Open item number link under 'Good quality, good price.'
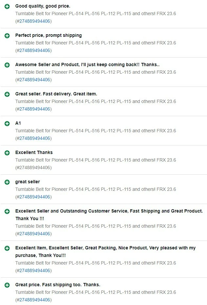 tap(35, 21)
